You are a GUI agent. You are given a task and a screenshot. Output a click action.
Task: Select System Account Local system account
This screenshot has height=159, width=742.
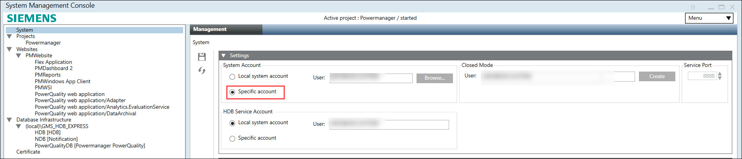232,77
